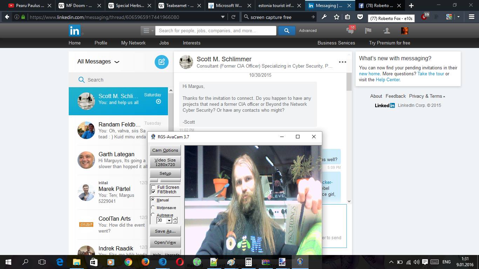Click the bookmark star icon

(x=336, y=17)
